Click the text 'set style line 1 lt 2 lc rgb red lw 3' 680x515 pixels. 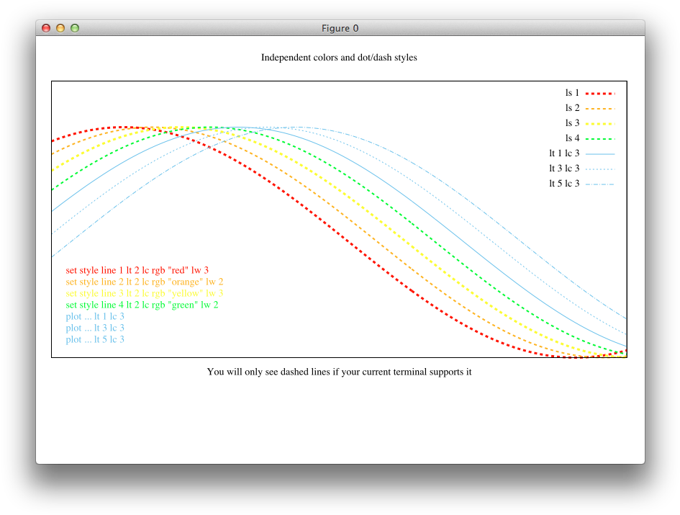(x=138, y=270)
